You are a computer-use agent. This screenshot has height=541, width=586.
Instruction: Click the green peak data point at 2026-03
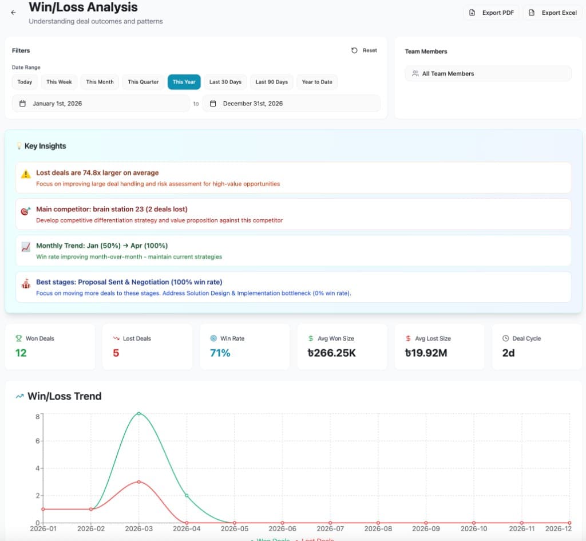tap(139, 412)
